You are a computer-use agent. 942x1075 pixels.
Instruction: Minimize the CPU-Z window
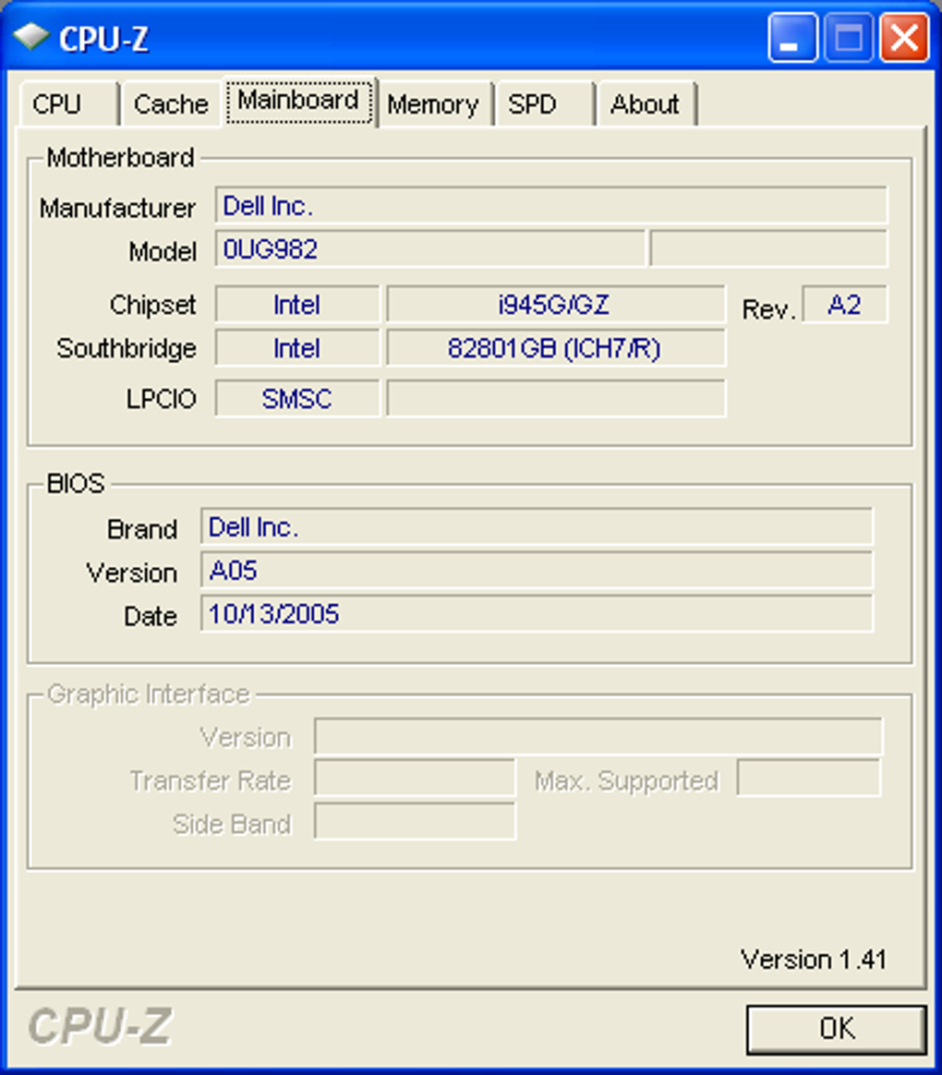tap(792, 37)
